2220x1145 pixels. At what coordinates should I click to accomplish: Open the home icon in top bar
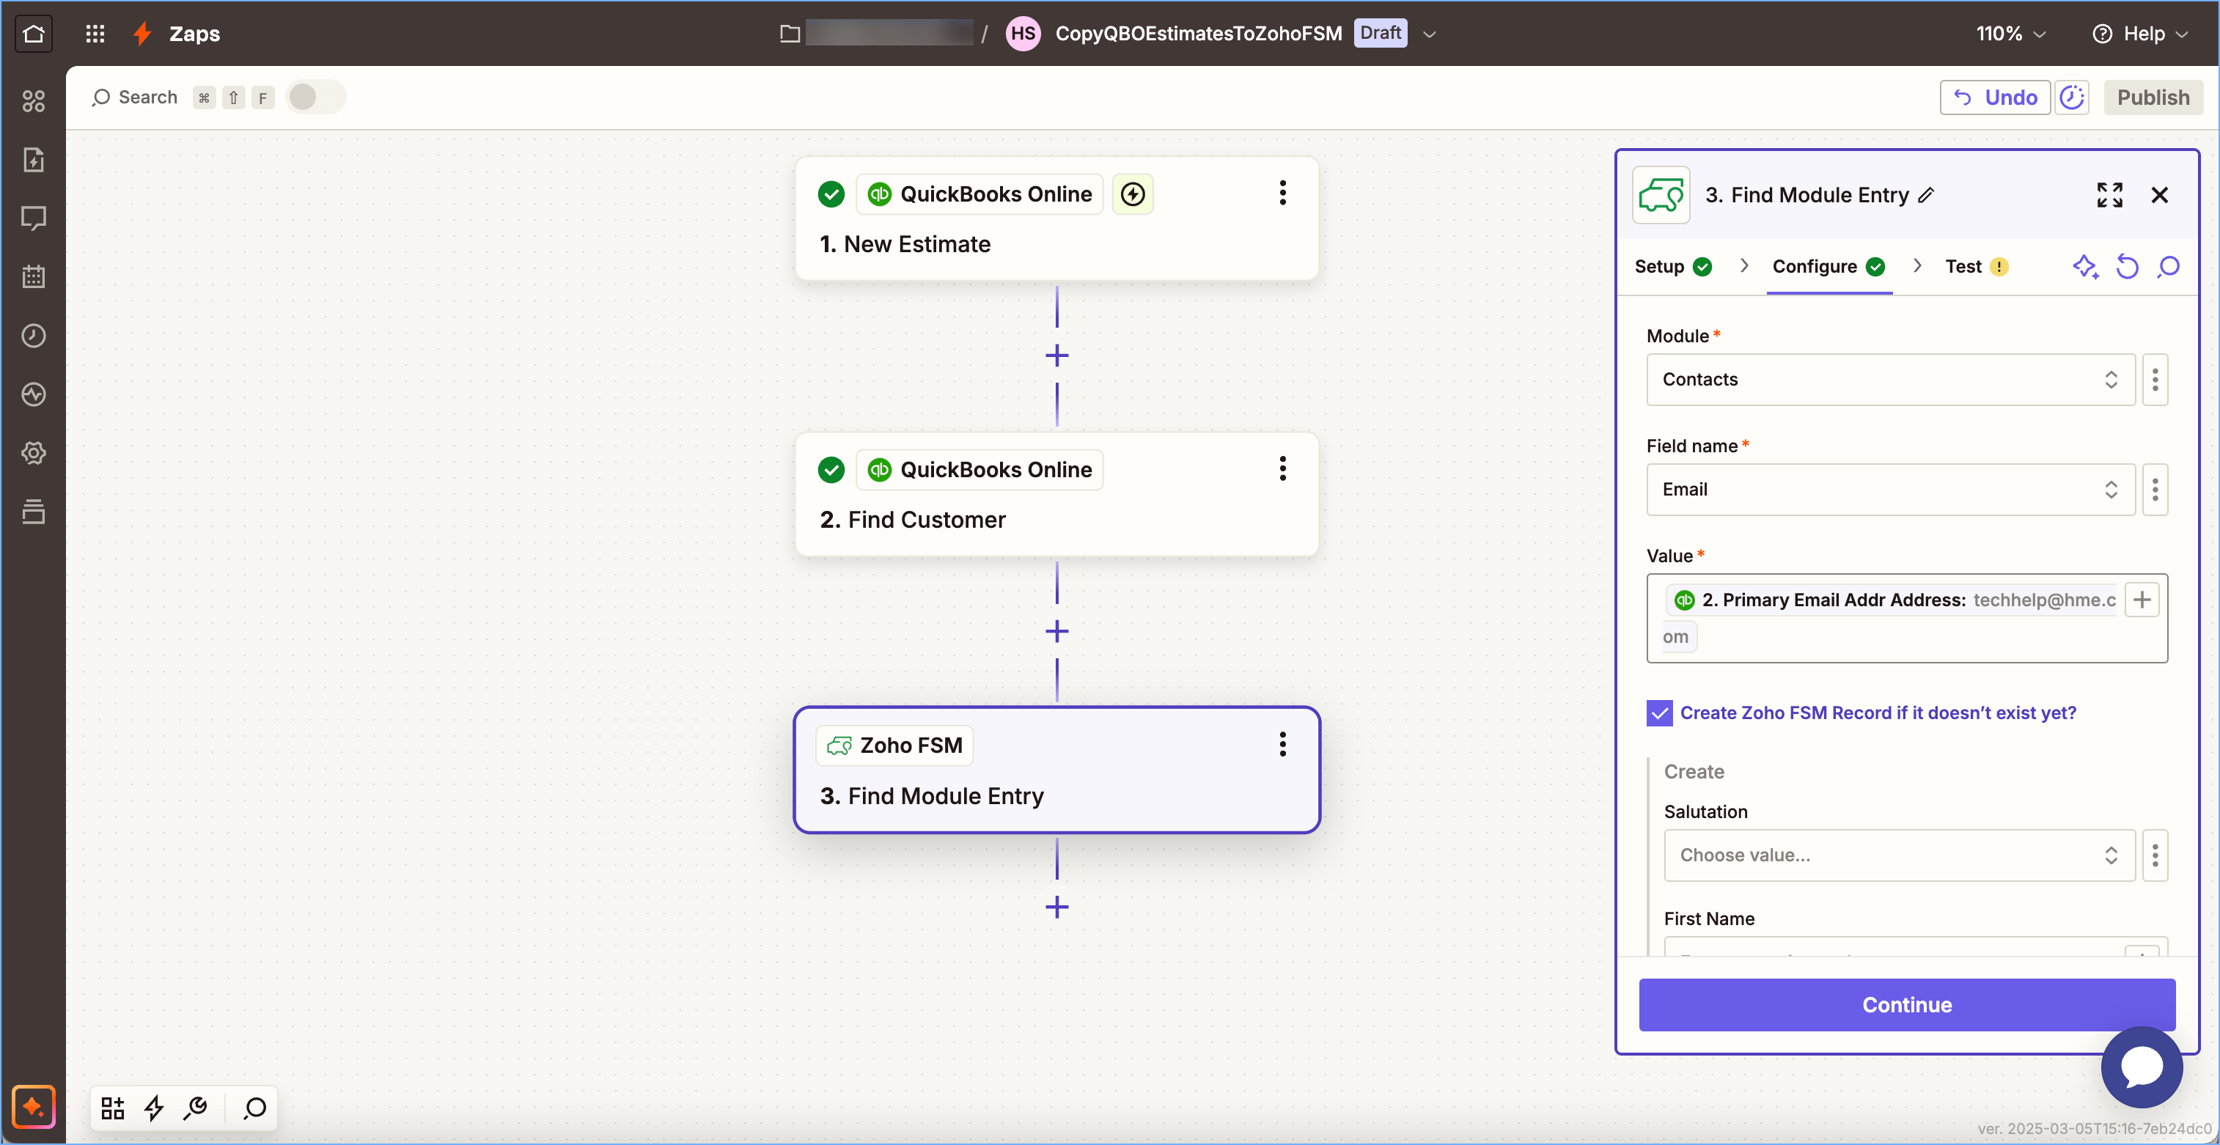[34, 34]
